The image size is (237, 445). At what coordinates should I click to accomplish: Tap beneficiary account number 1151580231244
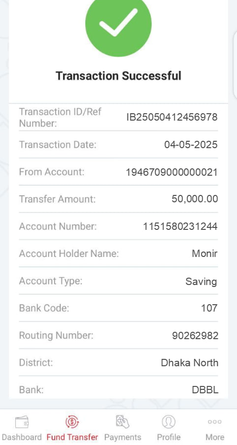(180, 226)
